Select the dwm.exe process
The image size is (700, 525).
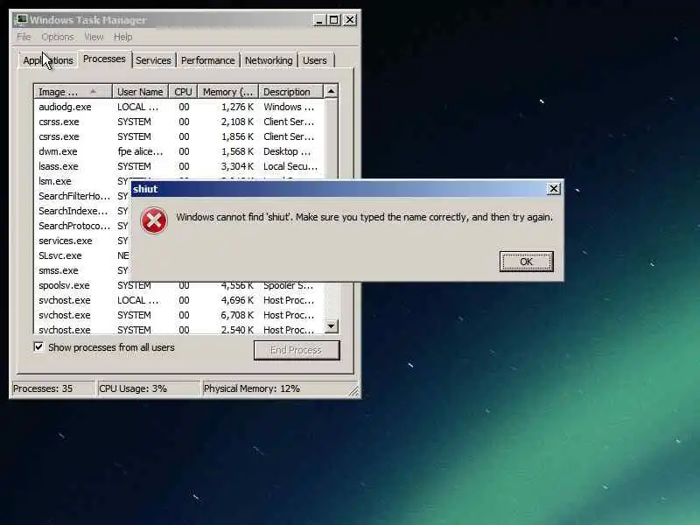pos(179,151)
